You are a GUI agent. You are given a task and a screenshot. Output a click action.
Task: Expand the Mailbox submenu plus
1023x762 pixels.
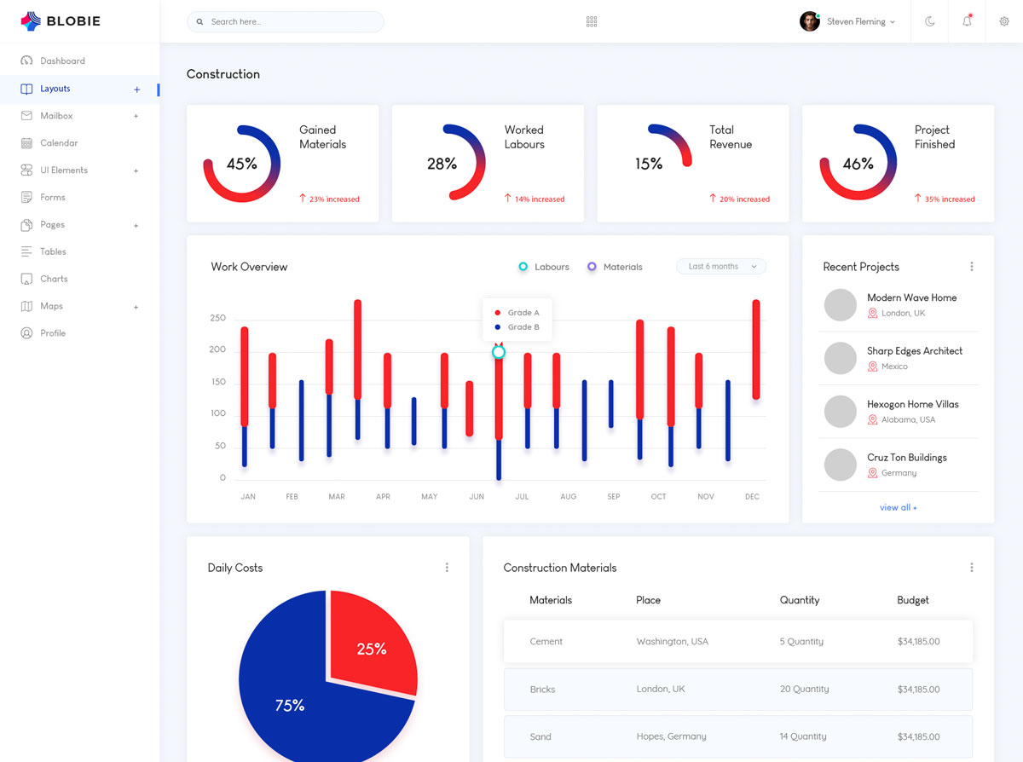136,116
